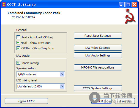This screenshot has height=108, width=139.
Task: Click the General group label
Action: [21, 30]
